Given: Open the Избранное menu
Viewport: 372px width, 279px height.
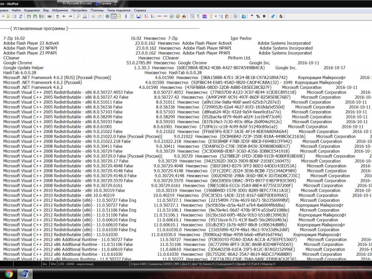Looking at the screenshot, I should coord(60,10).
